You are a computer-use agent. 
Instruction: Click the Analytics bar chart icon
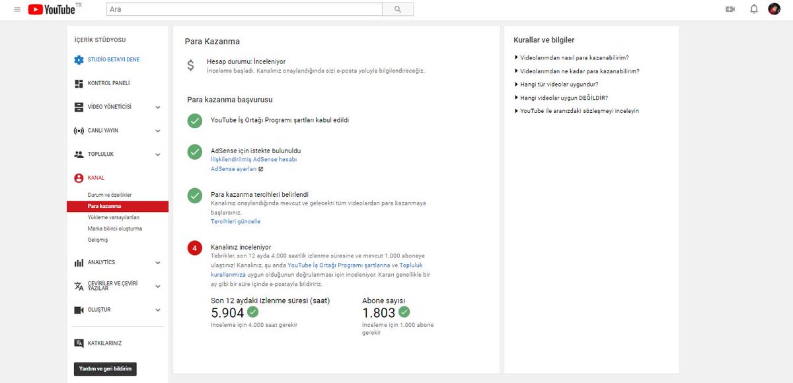[x=79, y=262]
